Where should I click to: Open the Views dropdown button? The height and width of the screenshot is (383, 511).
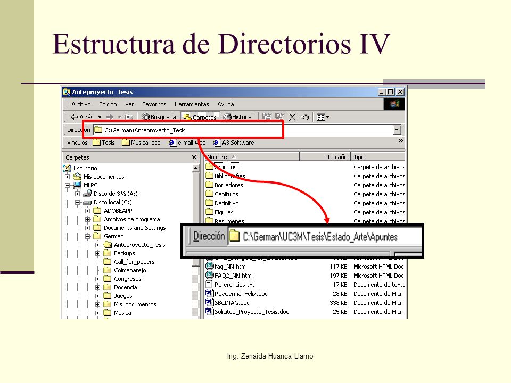(323, 117)
